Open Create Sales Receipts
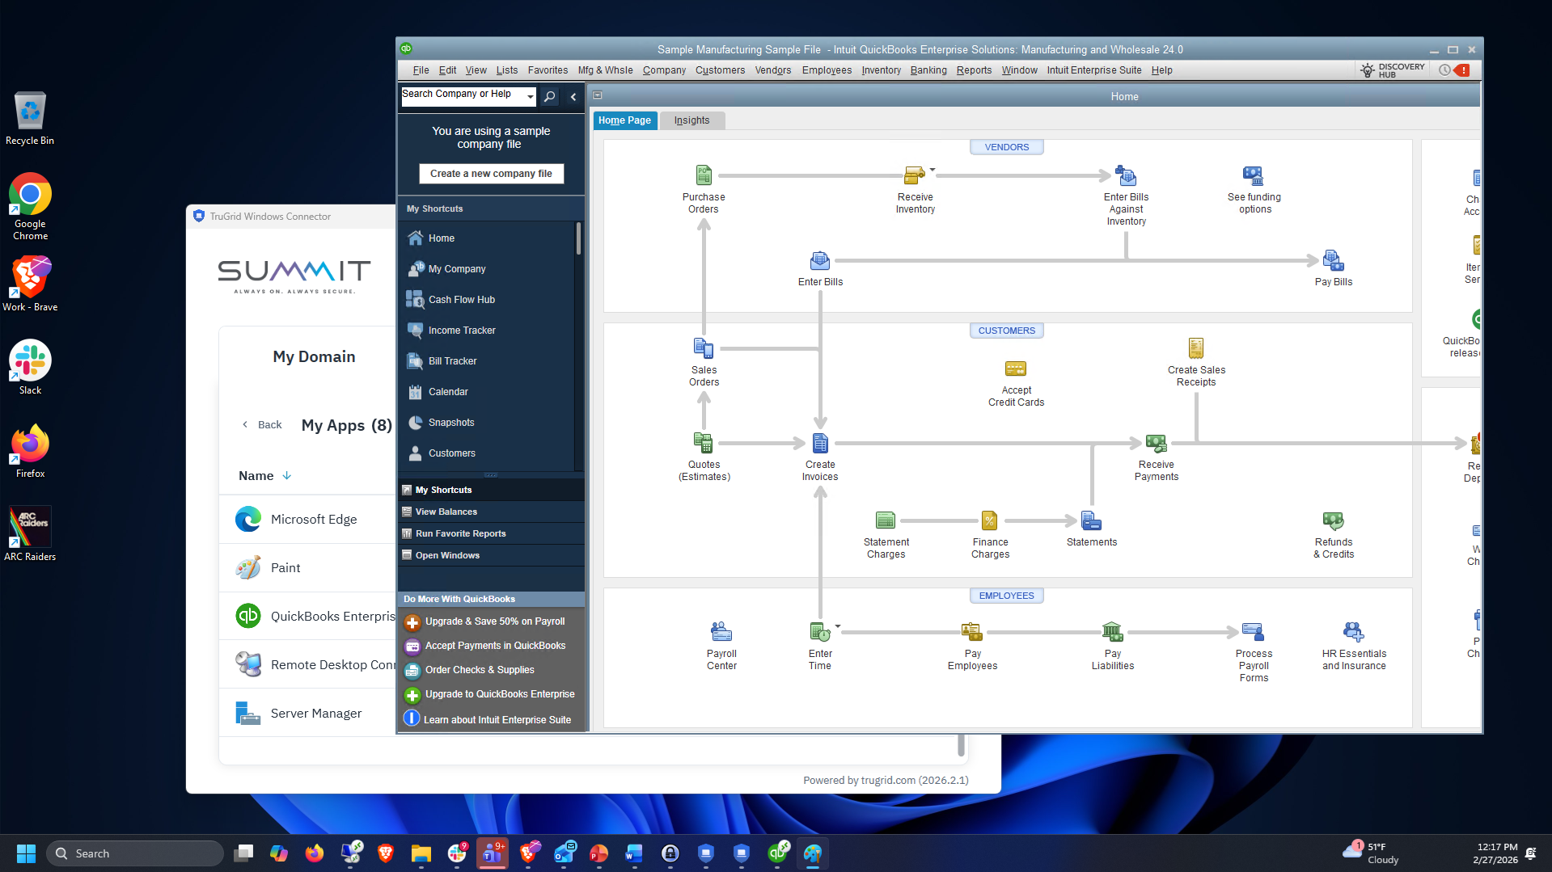 click(x=1196, y=348)
